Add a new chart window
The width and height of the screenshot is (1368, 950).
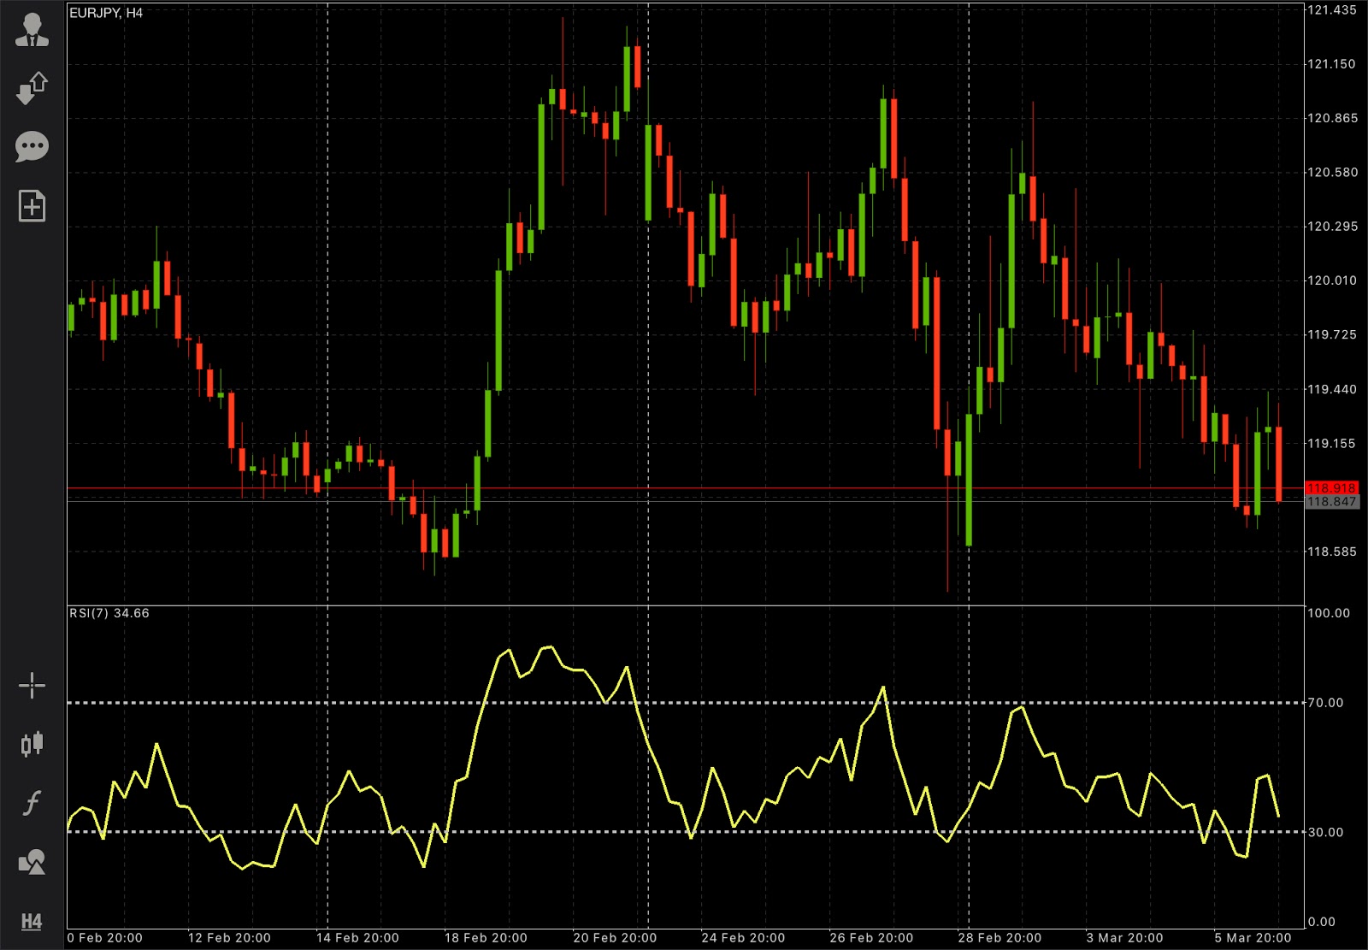pos(32,206)
